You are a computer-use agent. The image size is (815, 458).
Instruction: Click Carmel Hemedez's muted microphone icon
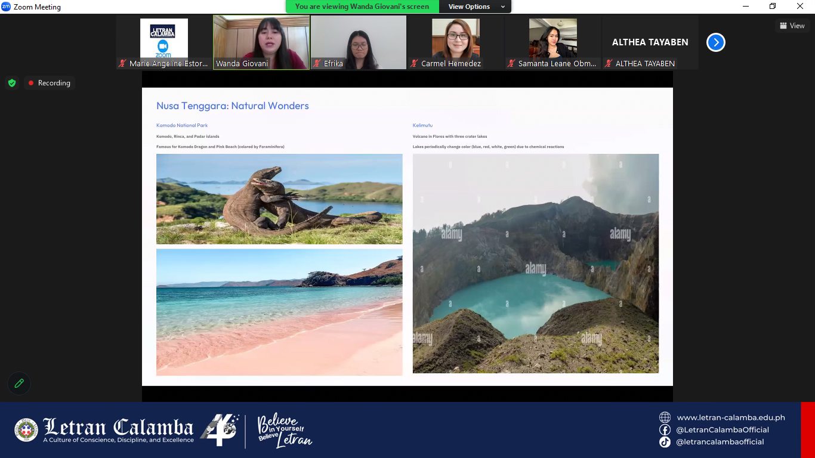tap(414, 63)
